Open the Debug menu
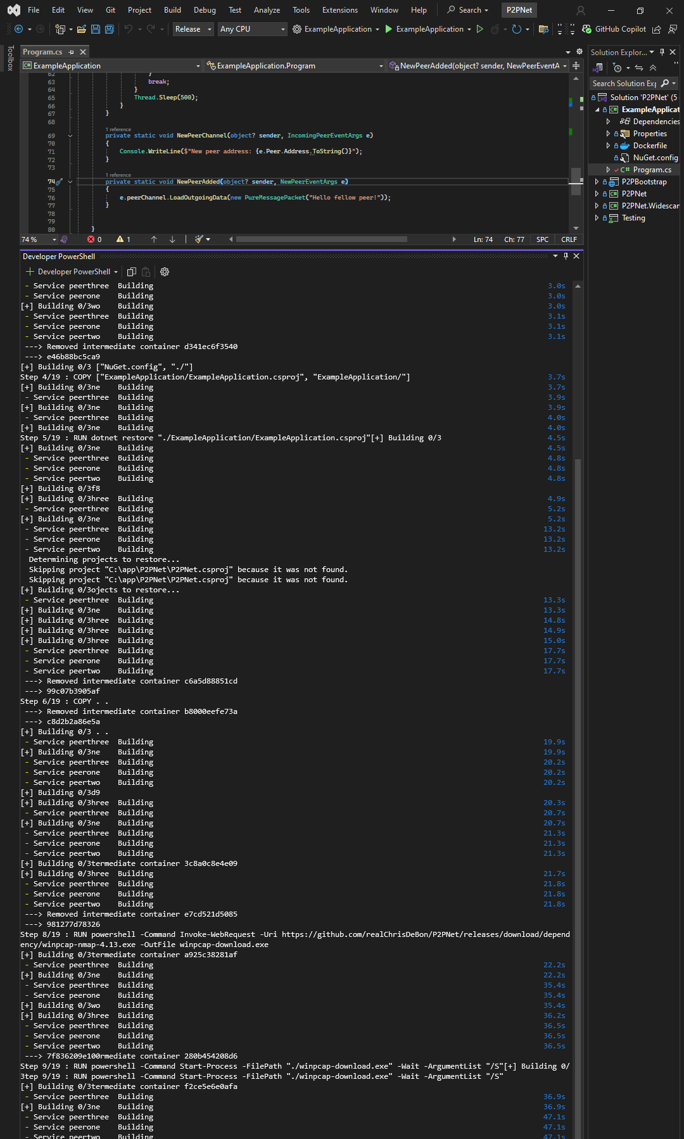This screenshot has width=684, height=1139. coord(205,10)
